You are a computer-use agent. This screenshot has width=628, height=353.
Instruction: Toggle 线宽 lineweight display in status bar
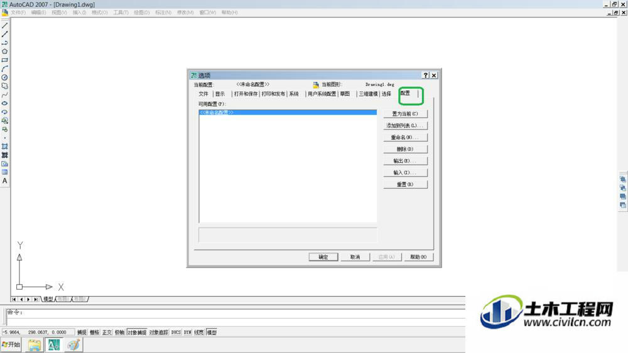(198, 332)
